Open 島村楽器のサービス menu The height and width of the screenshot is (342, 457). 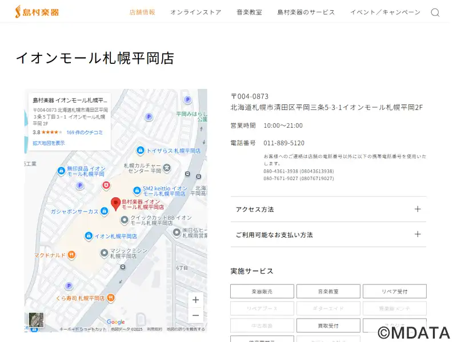point(306,12)
